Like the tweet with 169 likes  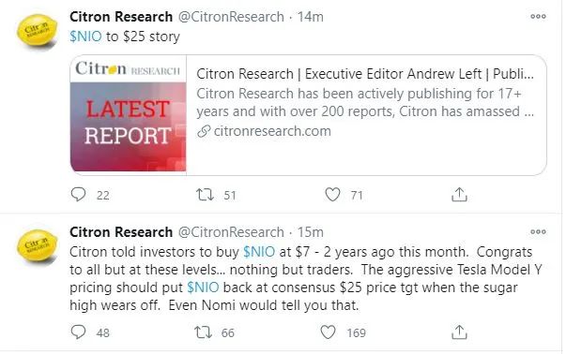(329, 332)
